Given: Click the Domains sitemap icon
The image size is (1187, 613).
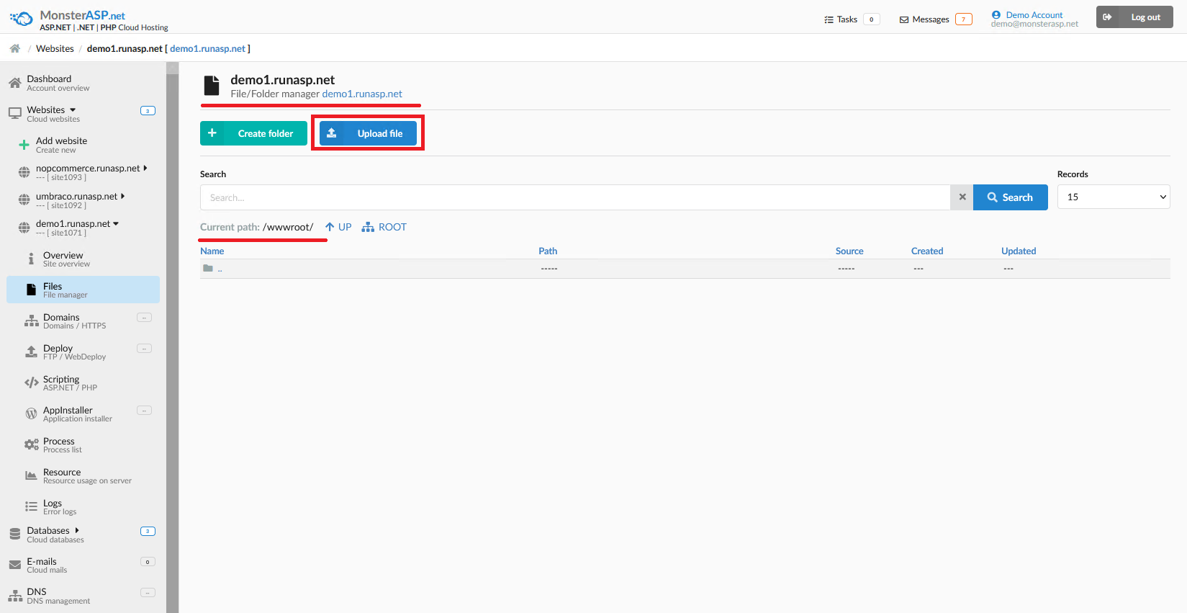Looking at the screenshot, I should (31, 321).
